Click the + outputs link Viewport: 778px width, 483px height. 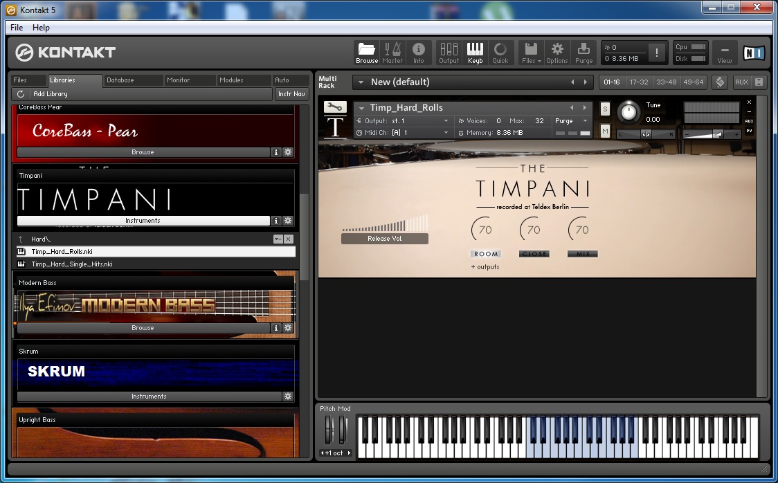point(485,267)
